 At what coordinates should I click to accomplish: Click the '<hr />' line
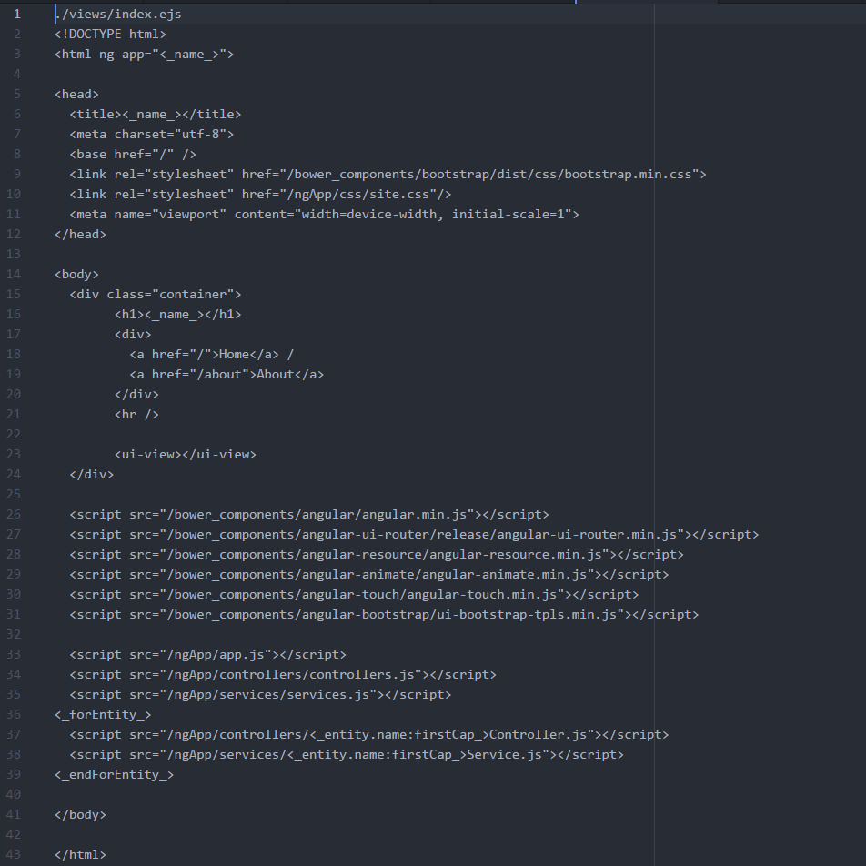pyautogui.click(x=136, y=414)
